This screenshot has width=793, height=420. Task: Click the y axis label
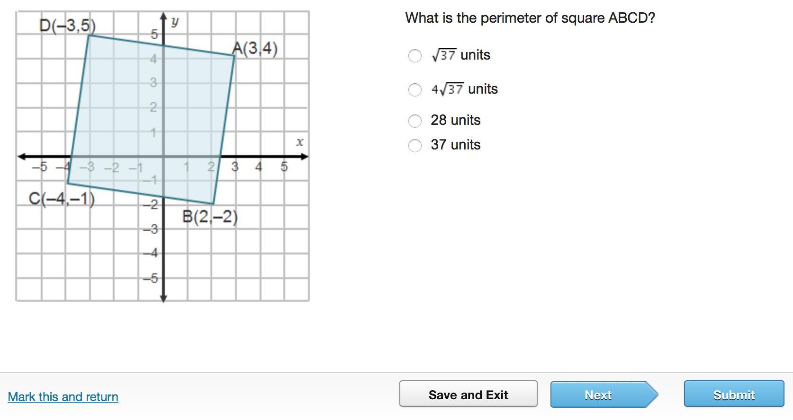(x=175, y=22)
